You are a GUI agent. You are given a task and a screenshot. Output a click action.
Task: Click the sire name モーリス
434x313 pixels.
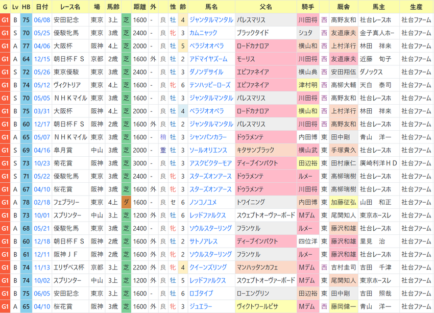coord(246,59)
